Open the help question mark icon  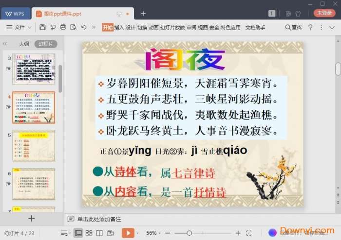coord(310,27)
